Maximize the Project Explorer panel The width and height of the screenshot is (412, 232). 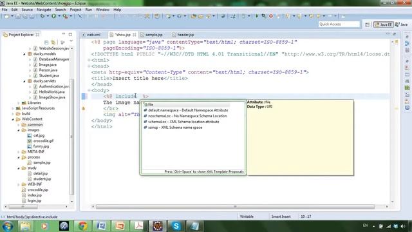pos(70,34)
